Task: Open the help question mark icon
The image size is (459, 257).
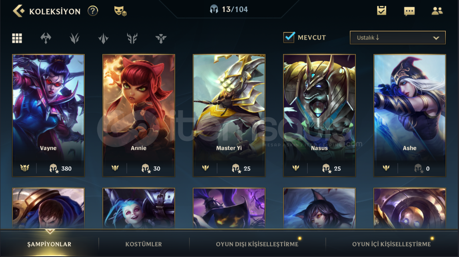Action: coord(92,11)
